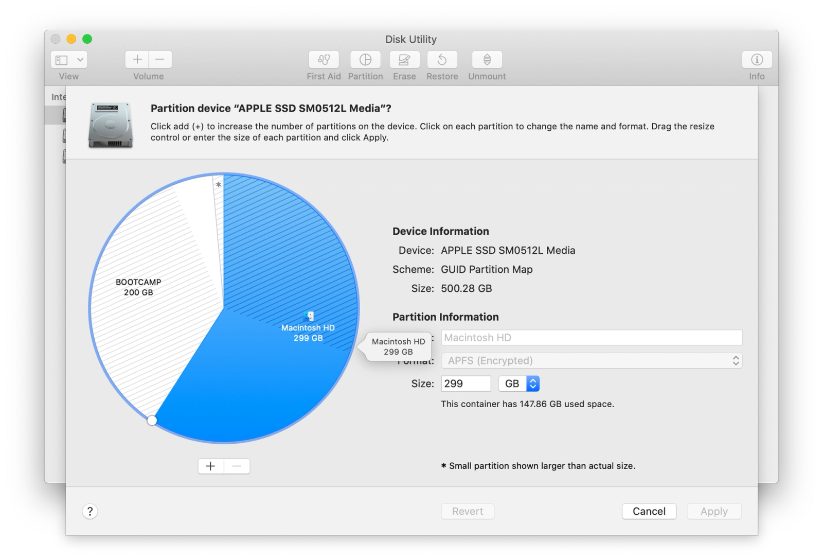Screen dimensions: 823x557
Task: Click the APPLE SSD SM0512L Media device value
Action: 508,250
